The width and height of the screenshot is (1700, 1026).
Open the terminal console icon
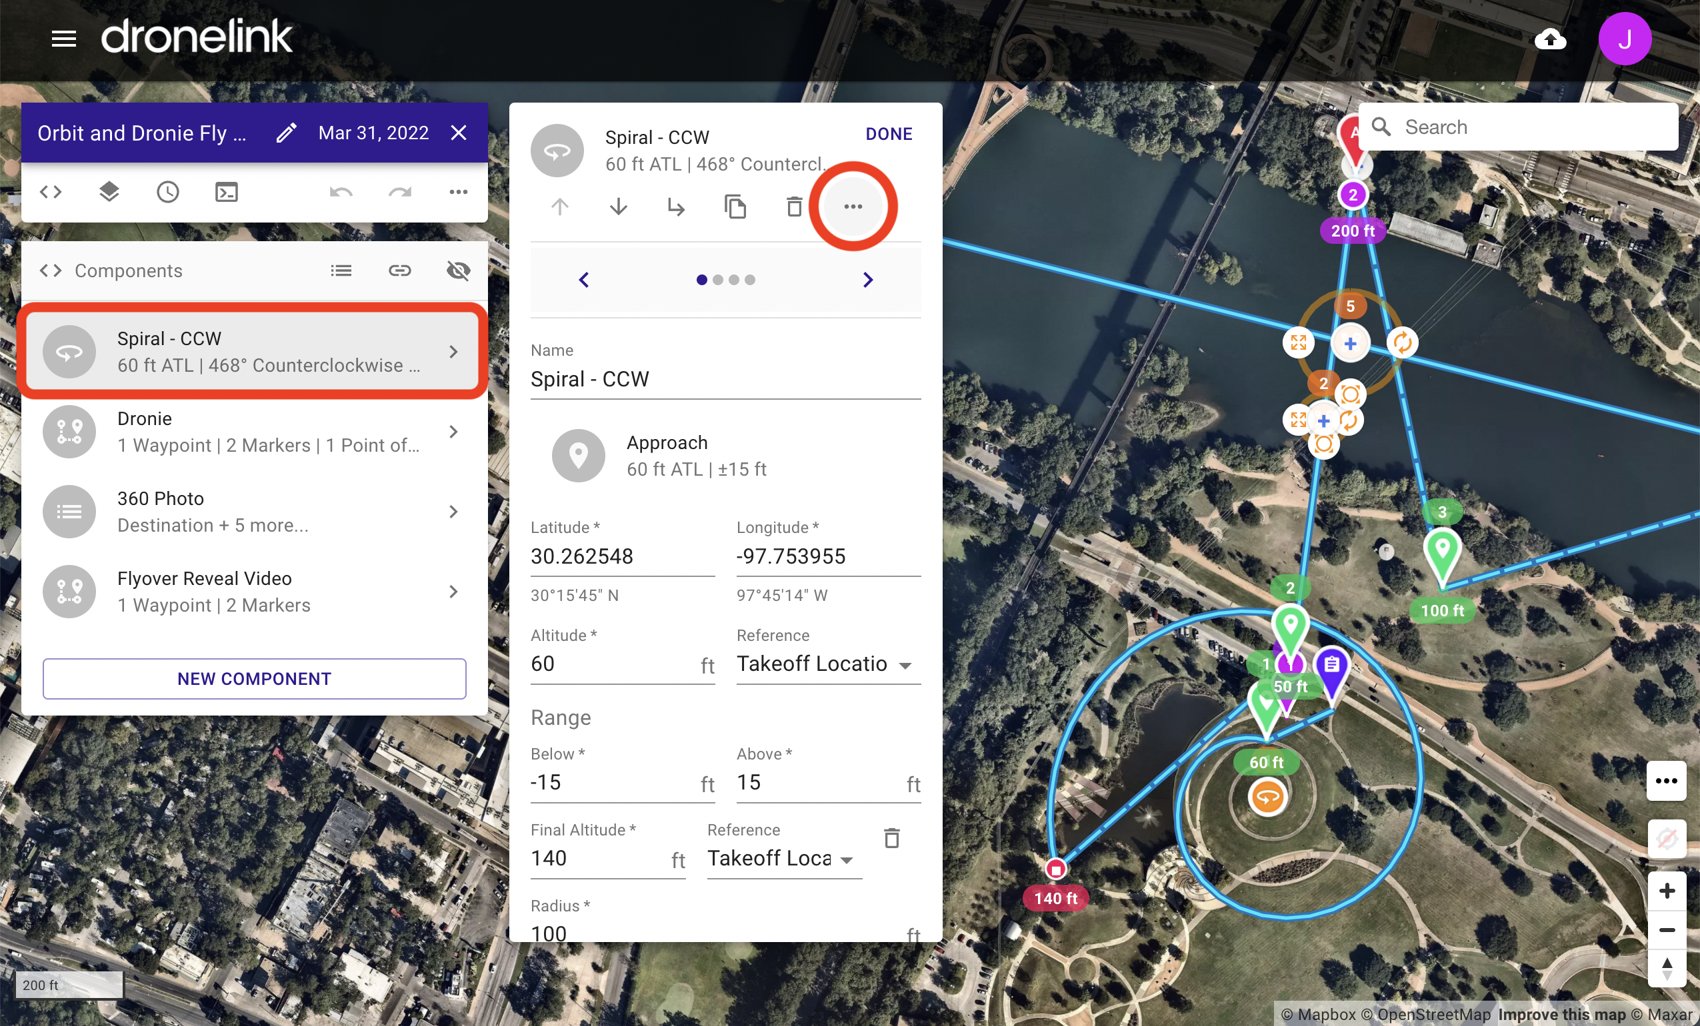[226, 192]
